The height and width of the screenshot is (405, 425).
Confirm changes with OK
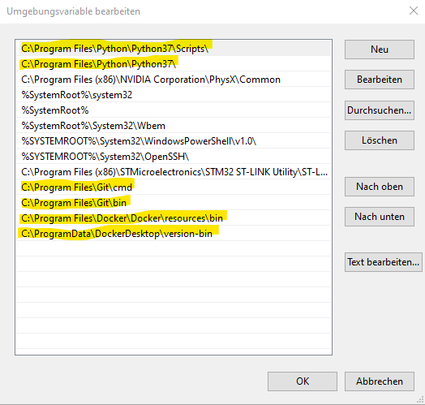pyautogui.click(x=303, y=381)
